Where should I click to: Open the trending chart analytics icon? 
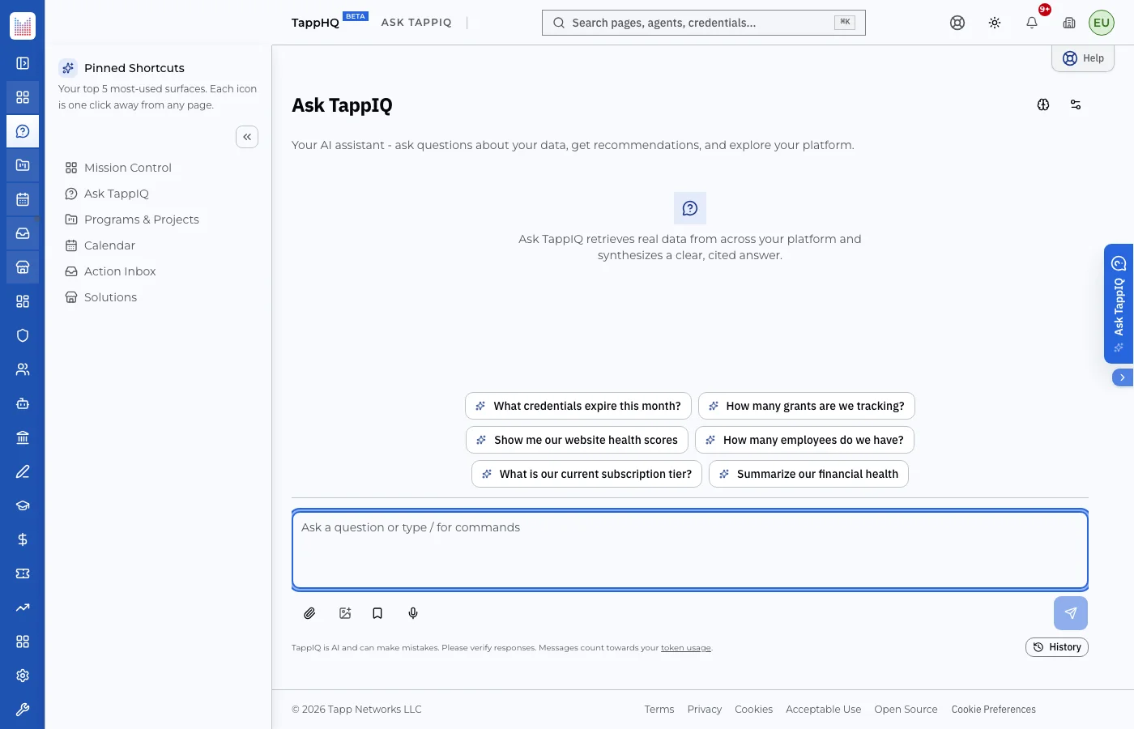(x=23, y=607)
